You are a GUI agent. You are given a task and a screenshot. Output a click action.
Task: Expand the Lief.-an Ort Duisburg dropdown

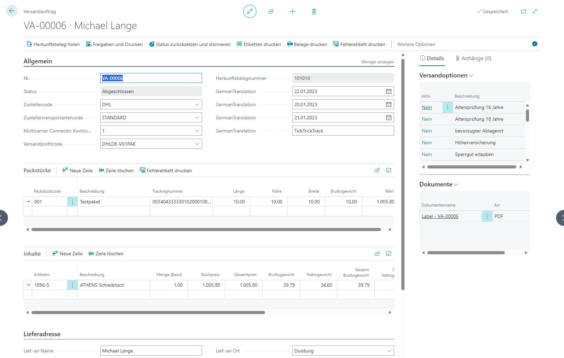click(389, 351)
